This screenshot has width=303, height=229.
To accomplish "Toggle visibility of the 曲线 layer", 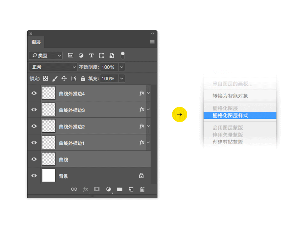I will pyautogui.click(x=34, y=159).
